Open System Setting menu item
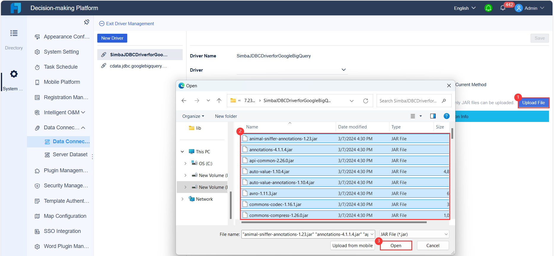554x256 pixels. 57,52
